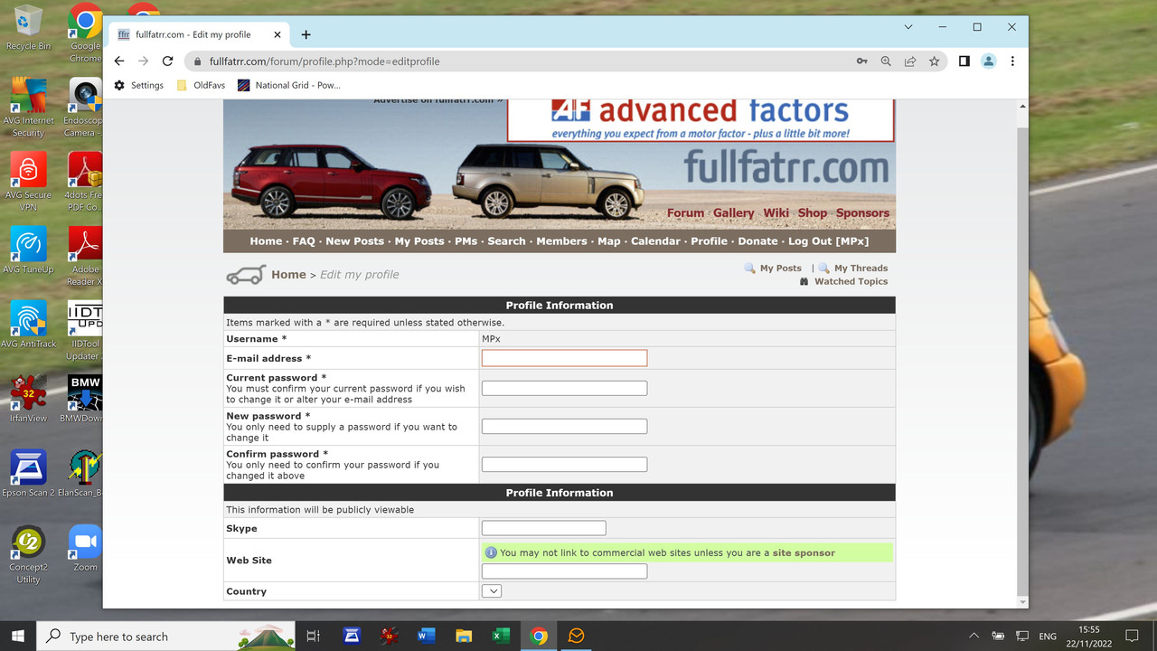Open Calendar in forum navigation bar
The height and width of the screenshot is (651, 1157).
point(655,241)
